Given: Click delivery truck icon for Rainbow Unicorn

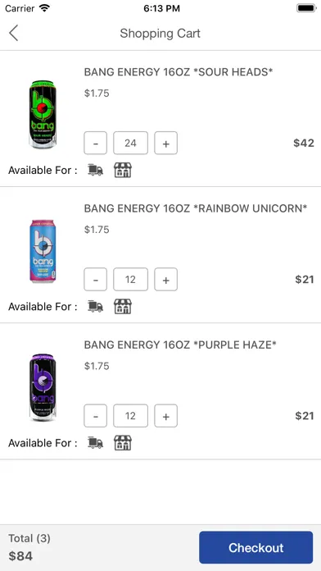Looking at the screenshot, I should click(95, 307).
